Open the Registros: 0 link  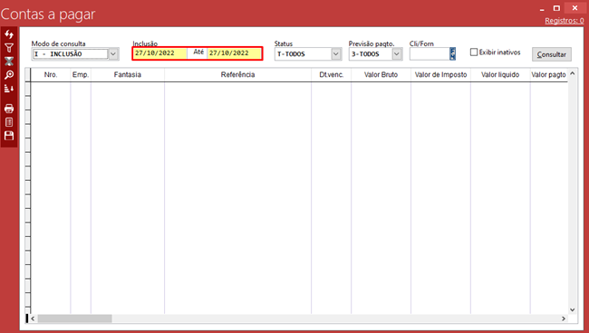click(x=565, y=21)
